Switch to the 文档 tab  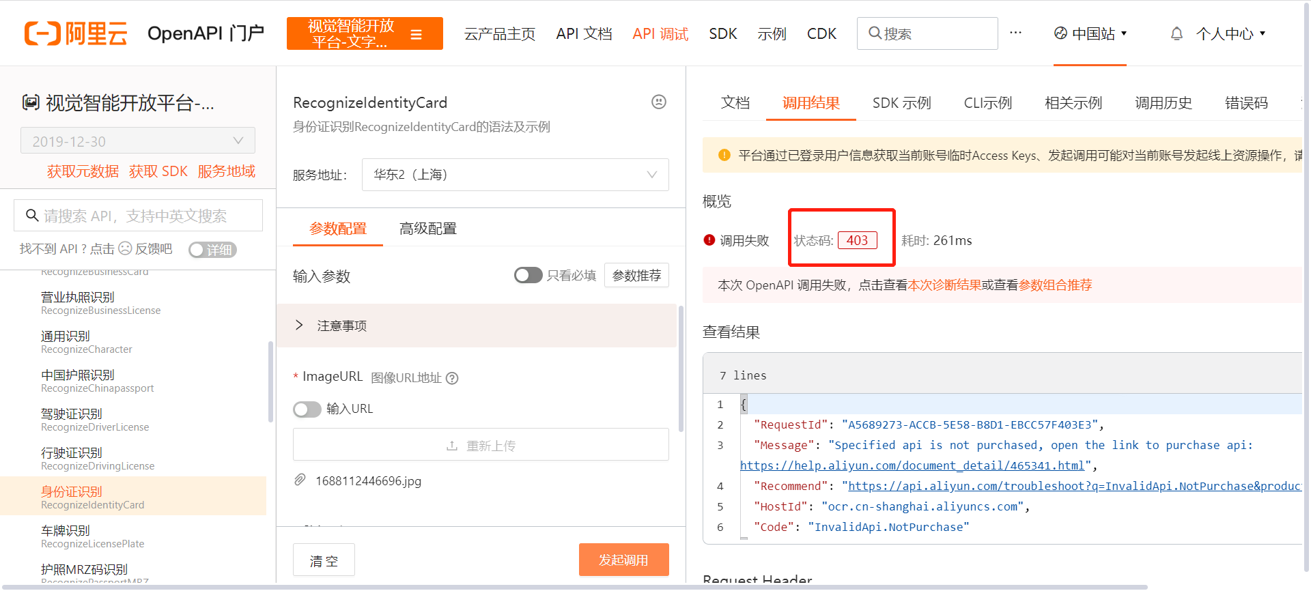tap(735, 102)
